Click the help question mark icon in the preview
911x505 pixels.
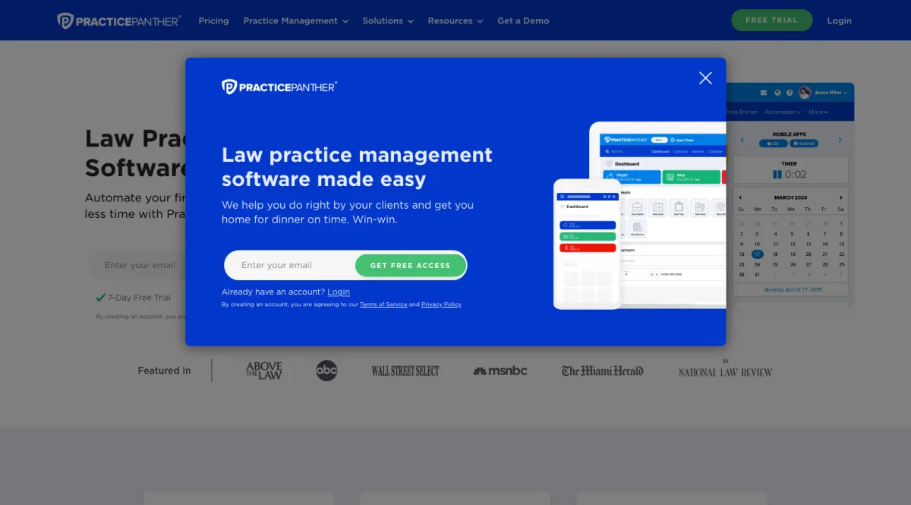[x=790, y=93]
